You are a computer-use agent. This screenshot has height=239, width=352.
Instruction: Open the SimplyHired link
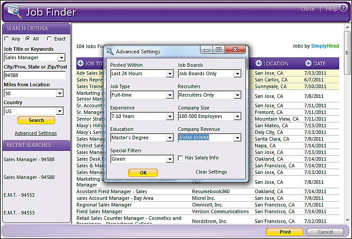(x=325, y=46)
